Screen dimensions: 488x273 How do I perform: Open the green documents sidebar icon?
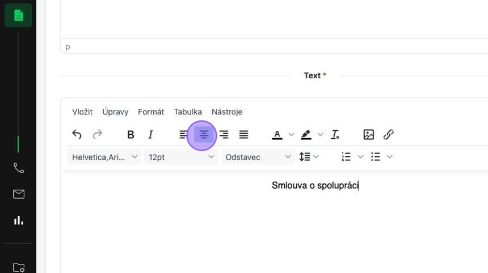coord(18,15)
